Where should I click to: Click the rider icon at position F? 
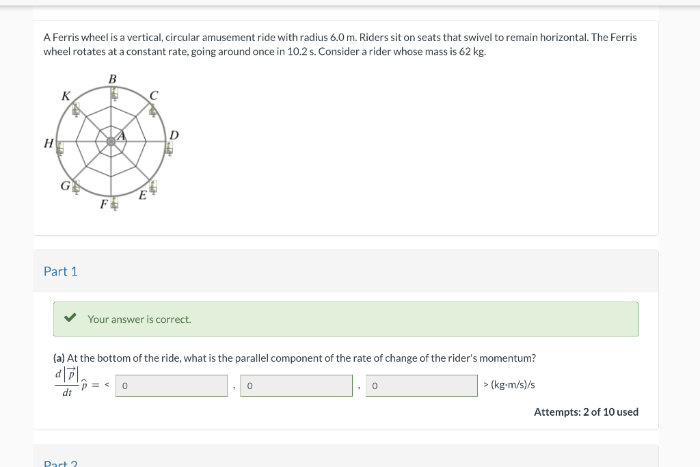coord(113,202)
